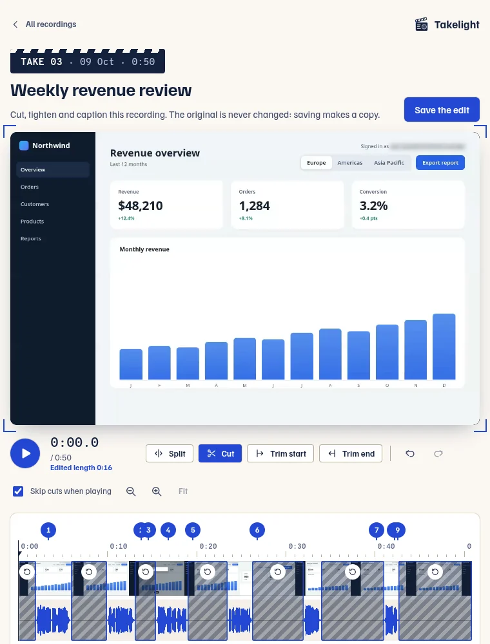490x644 pixels.
Task: Click Orders in the preview's Northwind sidebar
Action: click(x=30, y=187)
